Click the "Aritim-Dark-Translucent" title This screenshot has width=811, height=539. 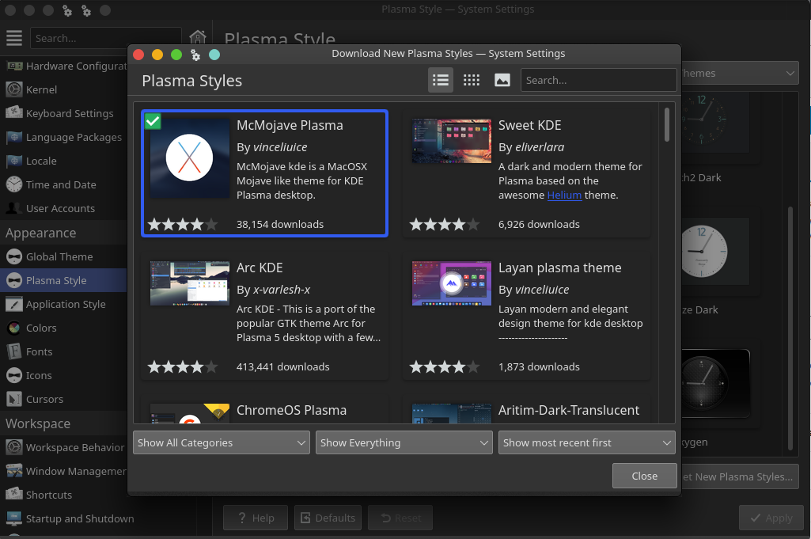tap(568, 410)
